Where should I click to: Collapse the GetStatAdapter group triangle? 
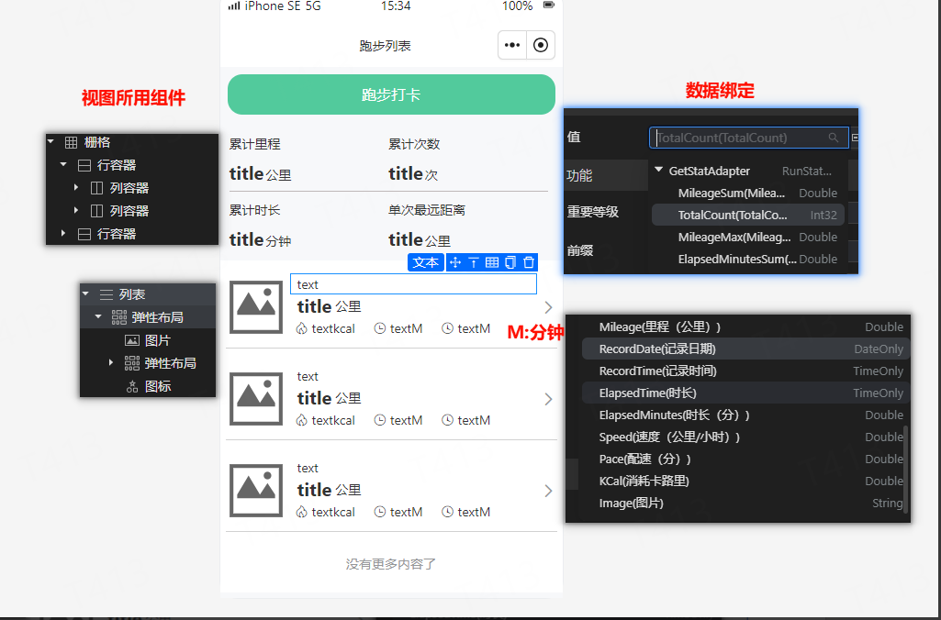click(x=659, y=171)
